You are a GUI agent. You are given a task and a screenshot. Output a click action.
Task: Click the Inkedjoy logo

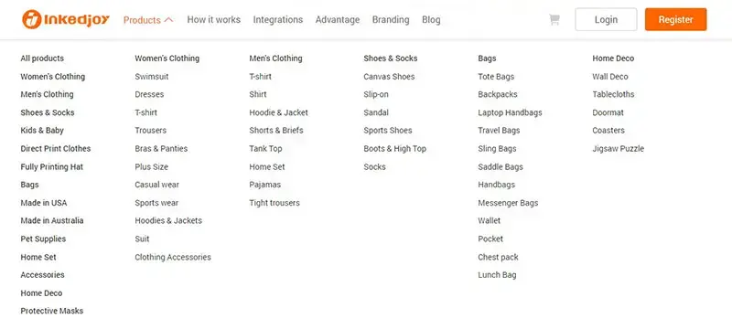coord(66,19)
